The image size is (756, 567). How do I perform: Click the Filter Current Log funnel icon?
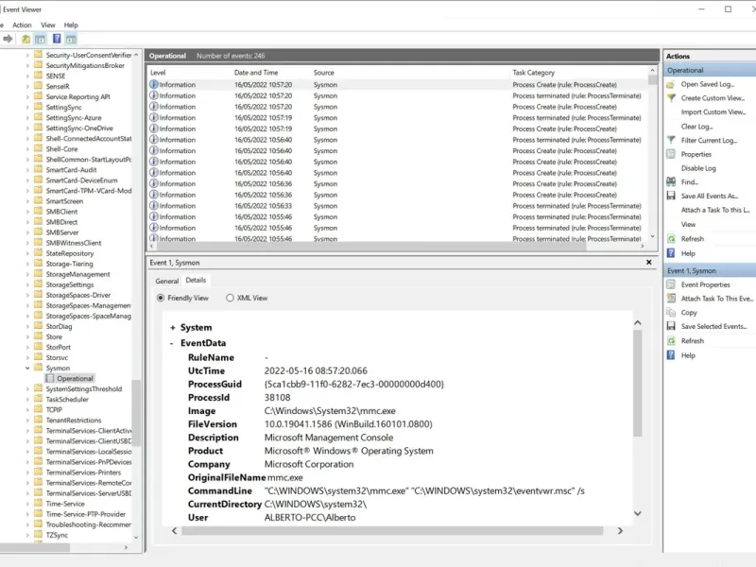pyautogui.click(x=671, y=140)
